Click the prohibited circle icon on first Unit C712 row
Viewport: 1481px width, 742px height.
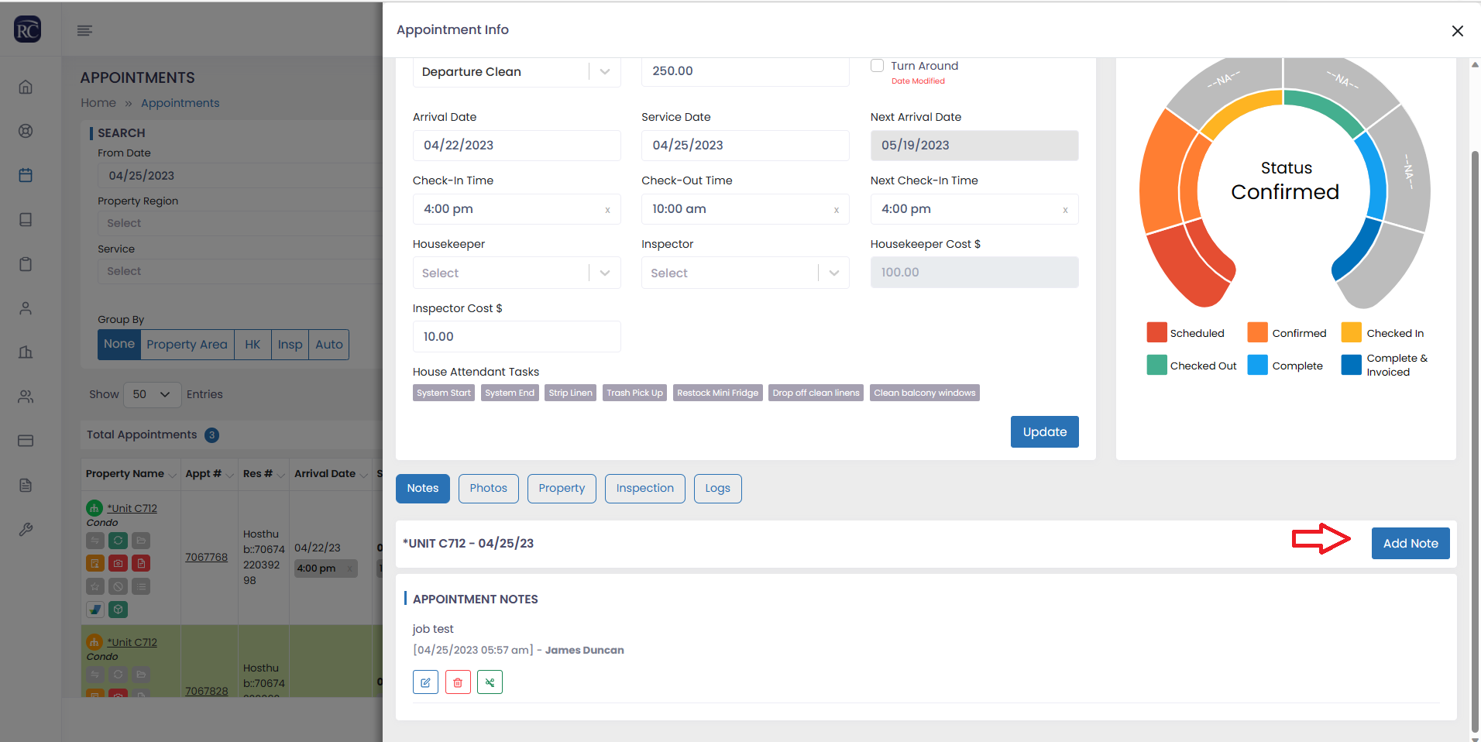[118, 586]
